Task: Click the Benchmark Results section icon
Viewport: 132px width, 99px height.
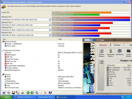Action: [3, 41]
